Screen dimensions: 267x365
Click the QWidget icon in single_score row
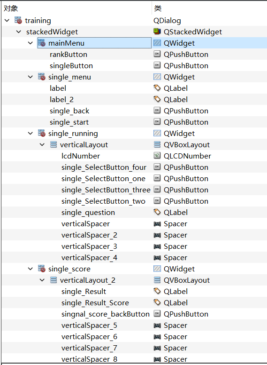(x=157, y=269)
